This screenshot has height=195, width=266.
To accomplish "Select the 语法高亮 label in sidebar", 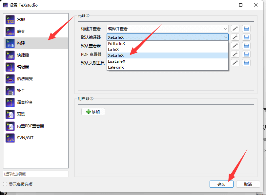I will point(25,79).
